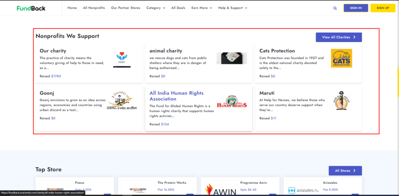Image resolution: width=399 pixels, height=196 pixels.
Task: Open the Home menu item
Action: 72,8
